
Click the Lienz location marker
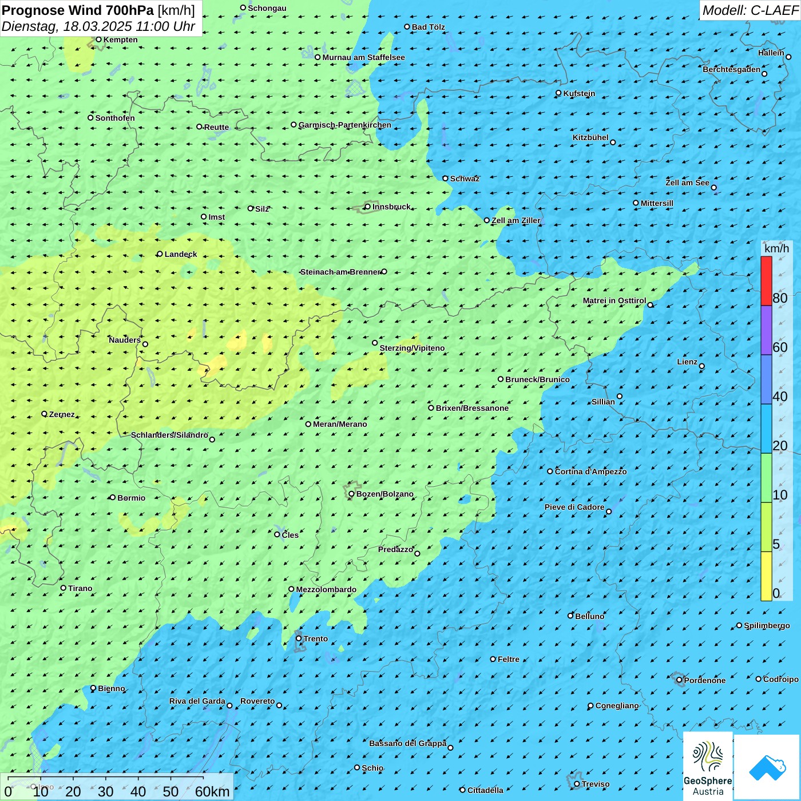click(x=702, y=366)
